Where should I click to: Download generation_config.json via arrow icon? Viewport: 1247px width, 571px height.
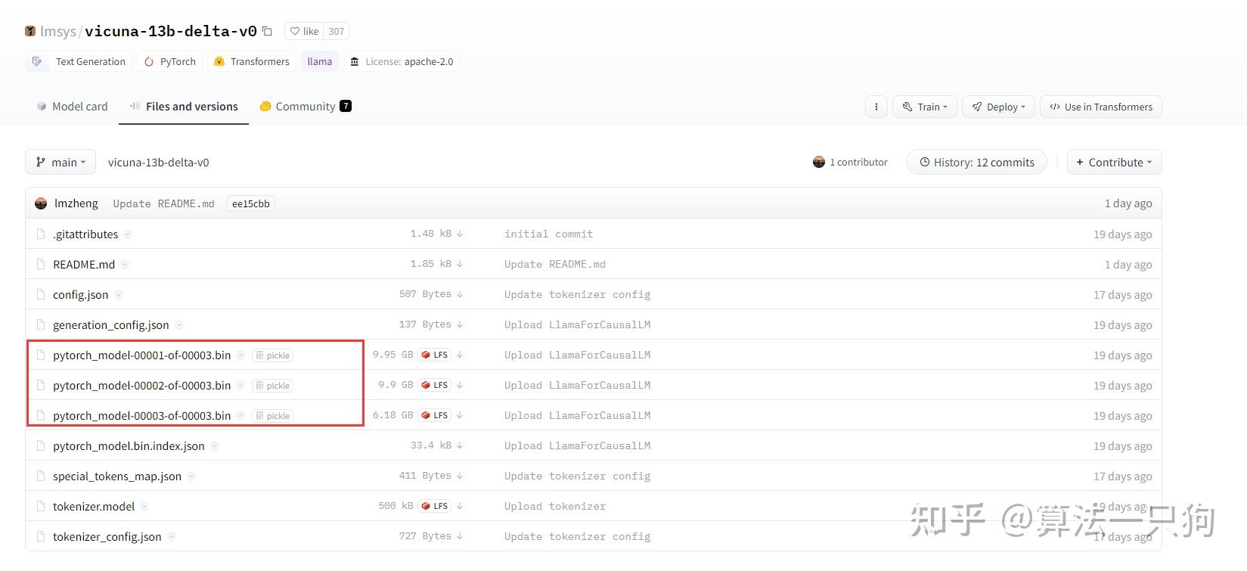point(460,324)
